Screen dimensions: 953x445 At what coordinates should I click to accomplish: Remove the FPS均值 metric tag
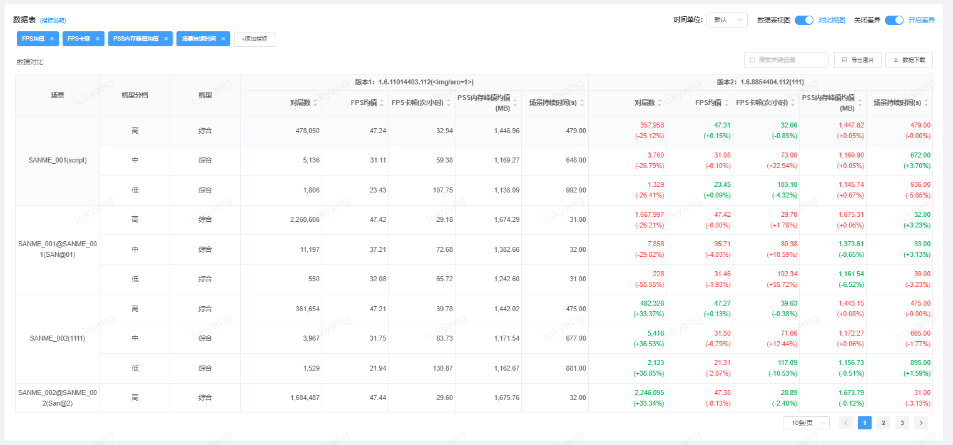tap(52, 39)
